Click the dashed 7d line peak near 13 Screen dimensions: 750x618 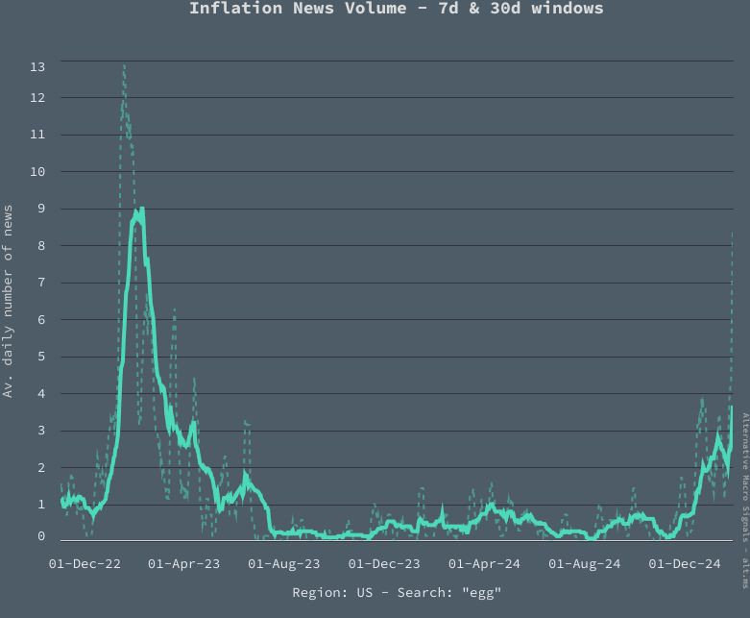pyautogui.click(x=125, y=66)
